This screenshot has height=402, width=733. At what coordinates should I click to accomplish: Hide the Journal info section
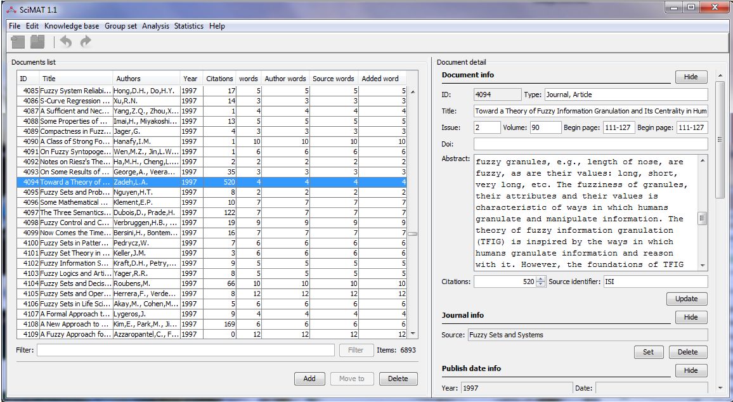(x=691, y=317)
